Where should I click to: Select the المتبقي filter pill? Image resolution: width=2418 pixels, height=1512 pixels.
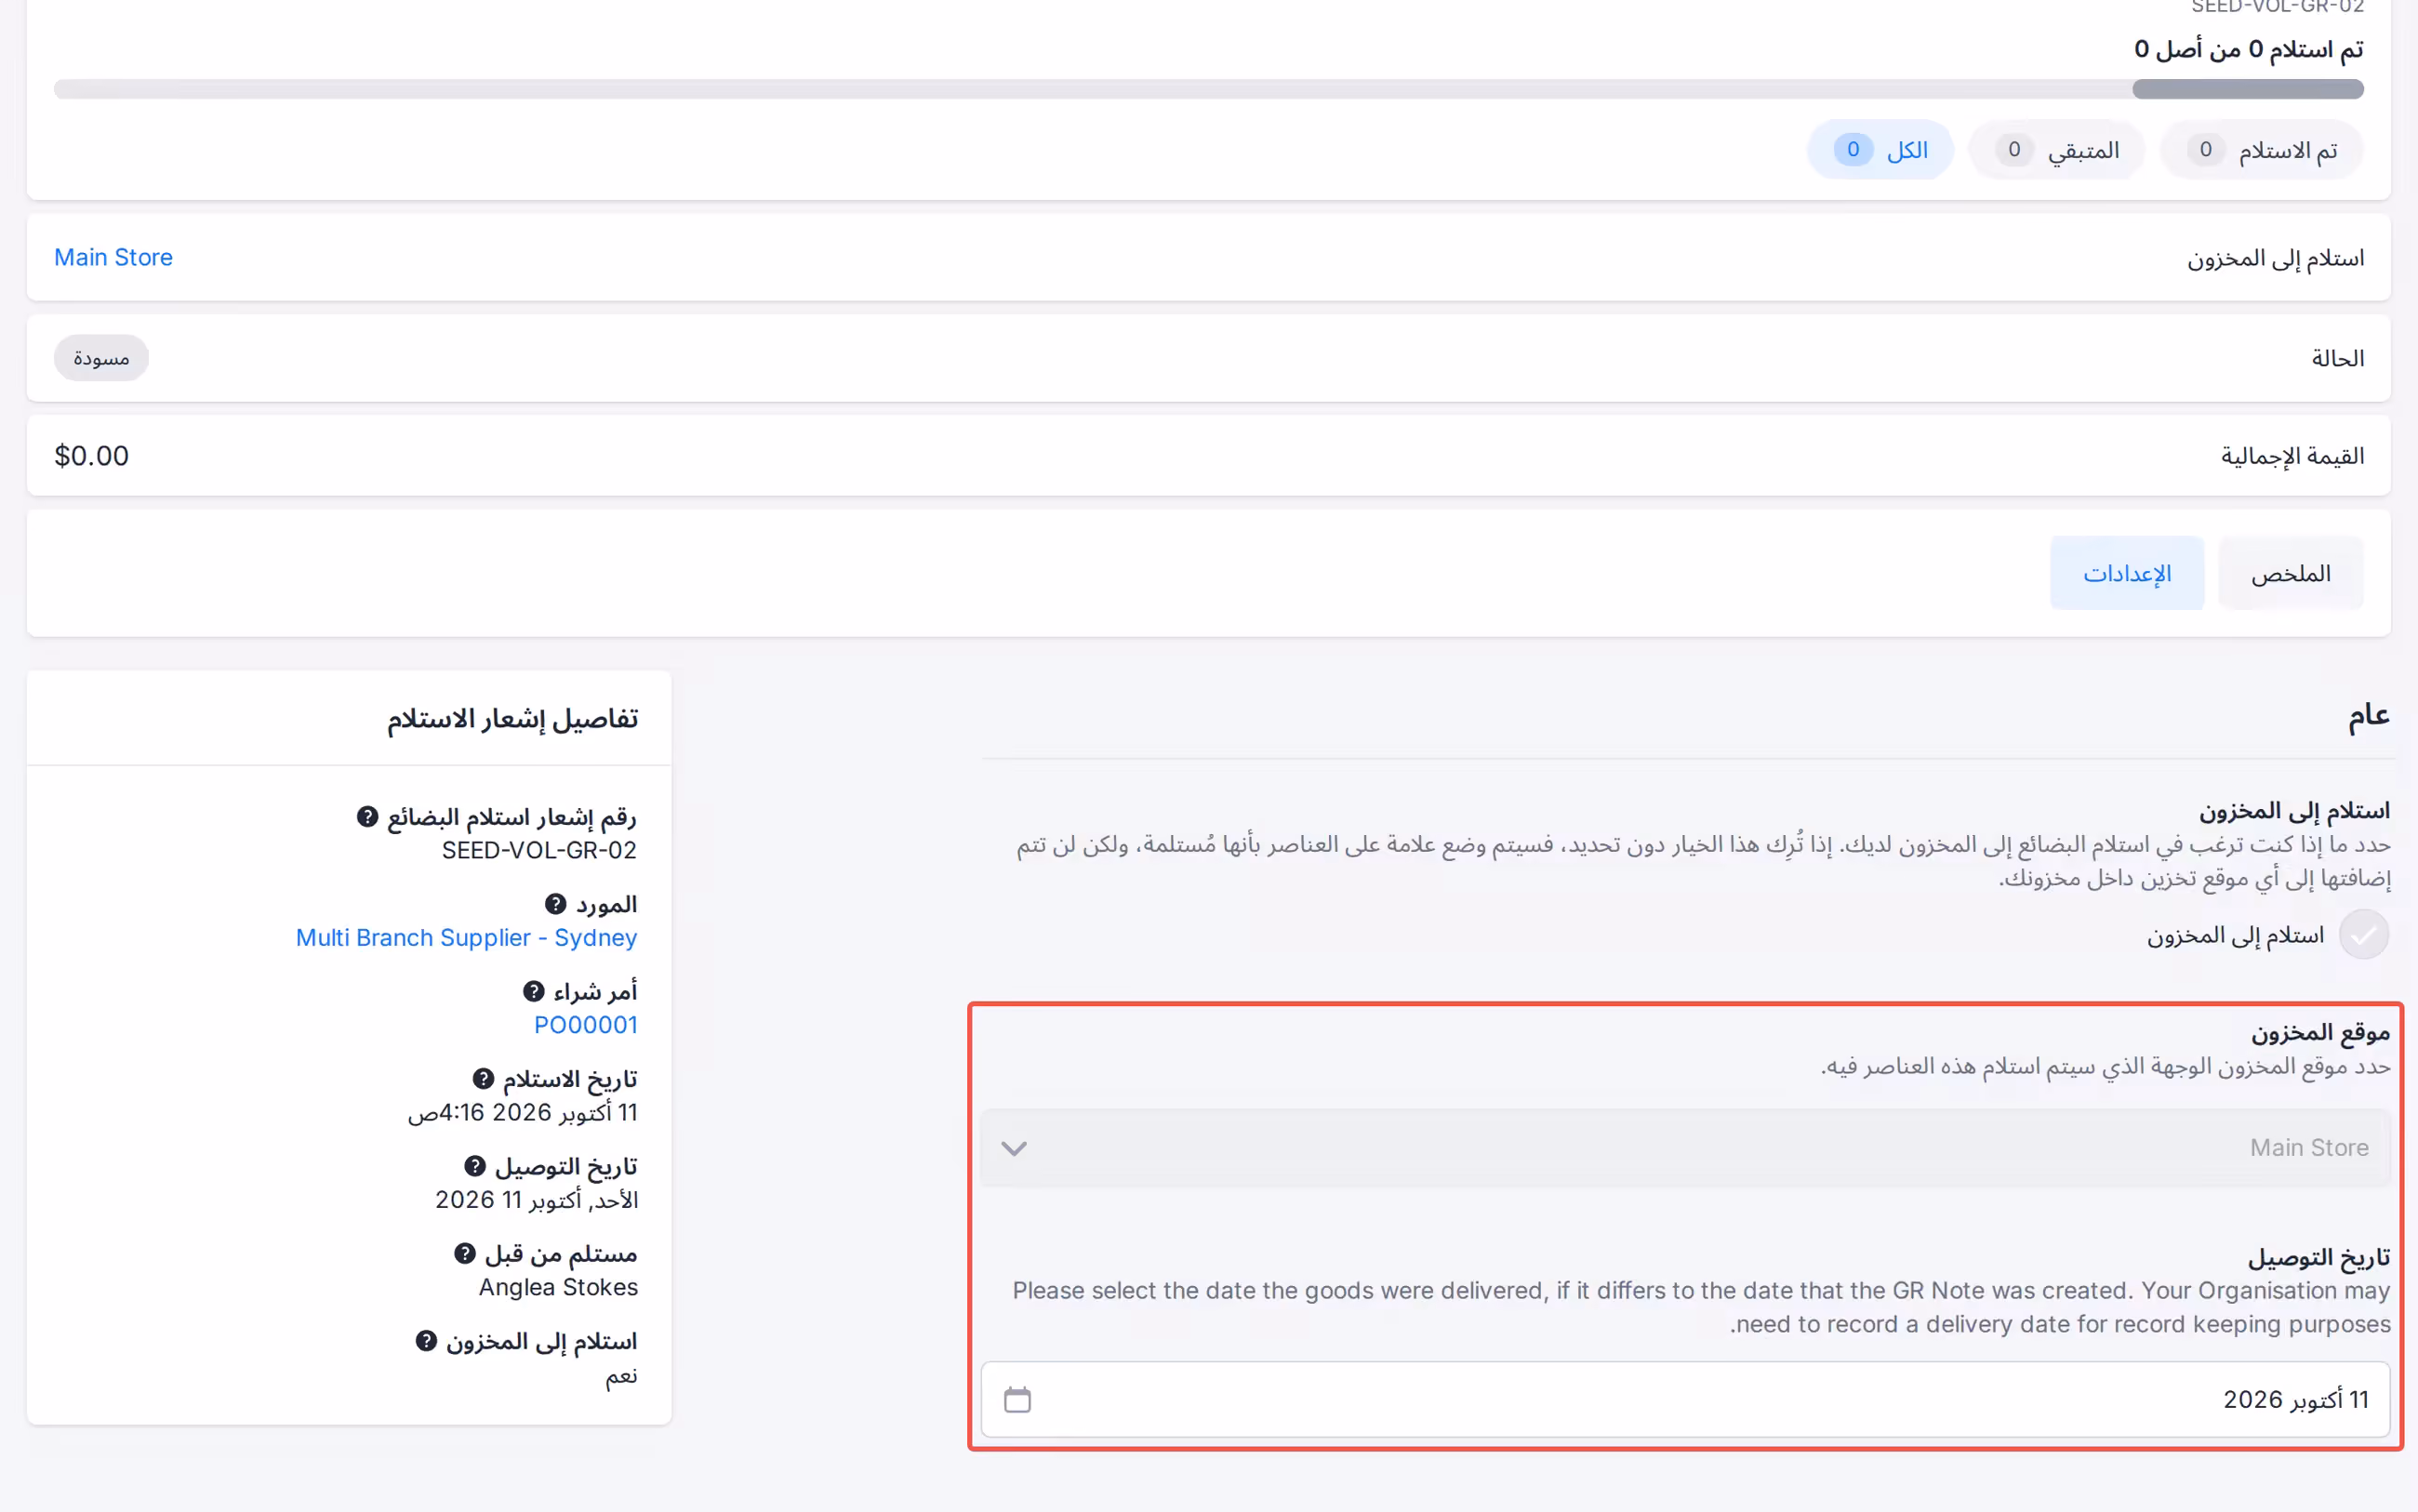[2057, 150]
